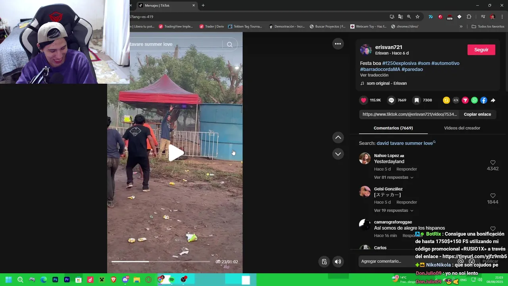Go to the next video with down arrow
508x286 pixels.
[338, 154]
